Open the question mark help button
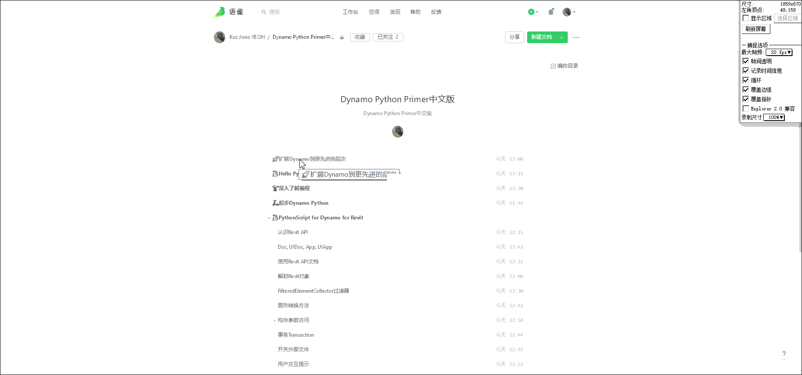This screenshot has width=802, height=375. coord(784,354)
